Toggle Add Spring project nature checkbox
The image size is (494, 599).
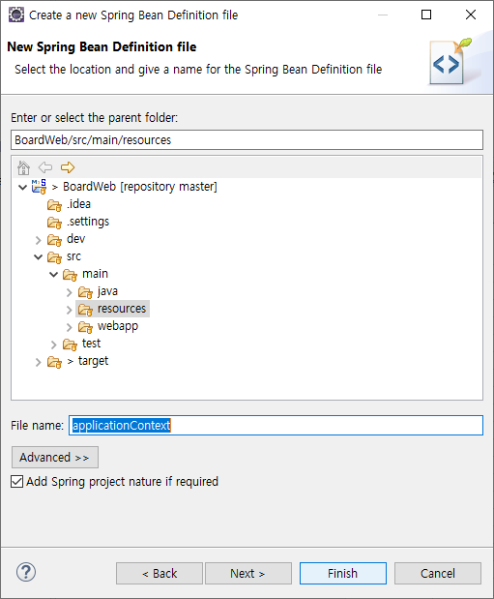16,481
